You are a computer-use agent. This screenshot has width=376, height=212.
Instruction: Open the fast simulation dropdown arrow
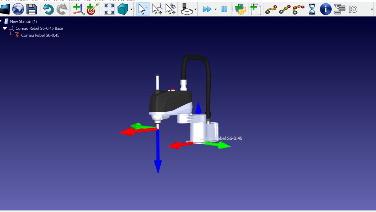[216, 9]
